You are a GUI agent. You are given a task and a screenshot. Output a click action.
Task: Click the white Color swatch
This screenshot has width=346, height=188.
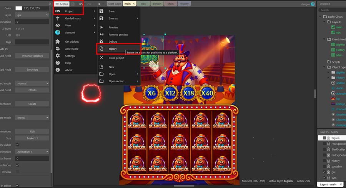pos(18,8)
